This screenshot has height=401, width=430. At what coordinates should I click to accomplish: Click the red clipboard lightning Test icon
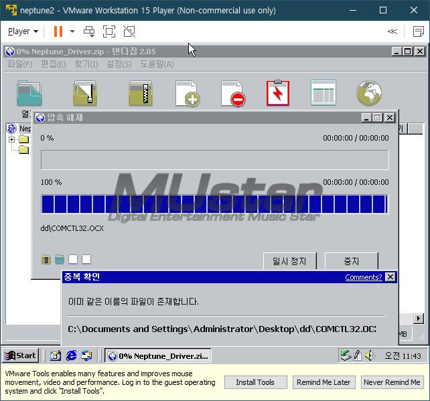coord(278,92)
